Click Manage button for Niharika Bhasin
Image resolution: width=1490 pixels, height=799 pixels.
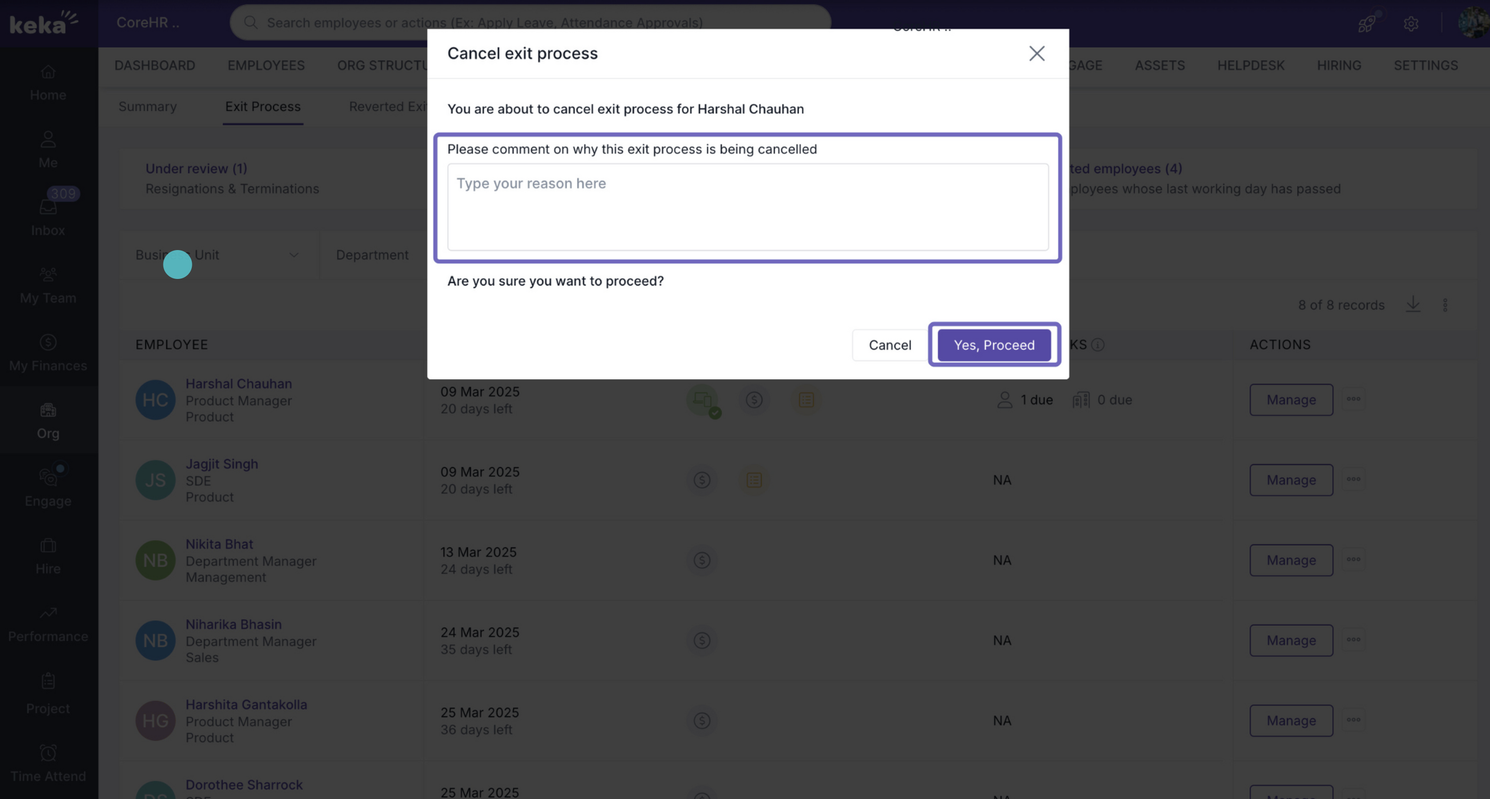(1290, 641)
